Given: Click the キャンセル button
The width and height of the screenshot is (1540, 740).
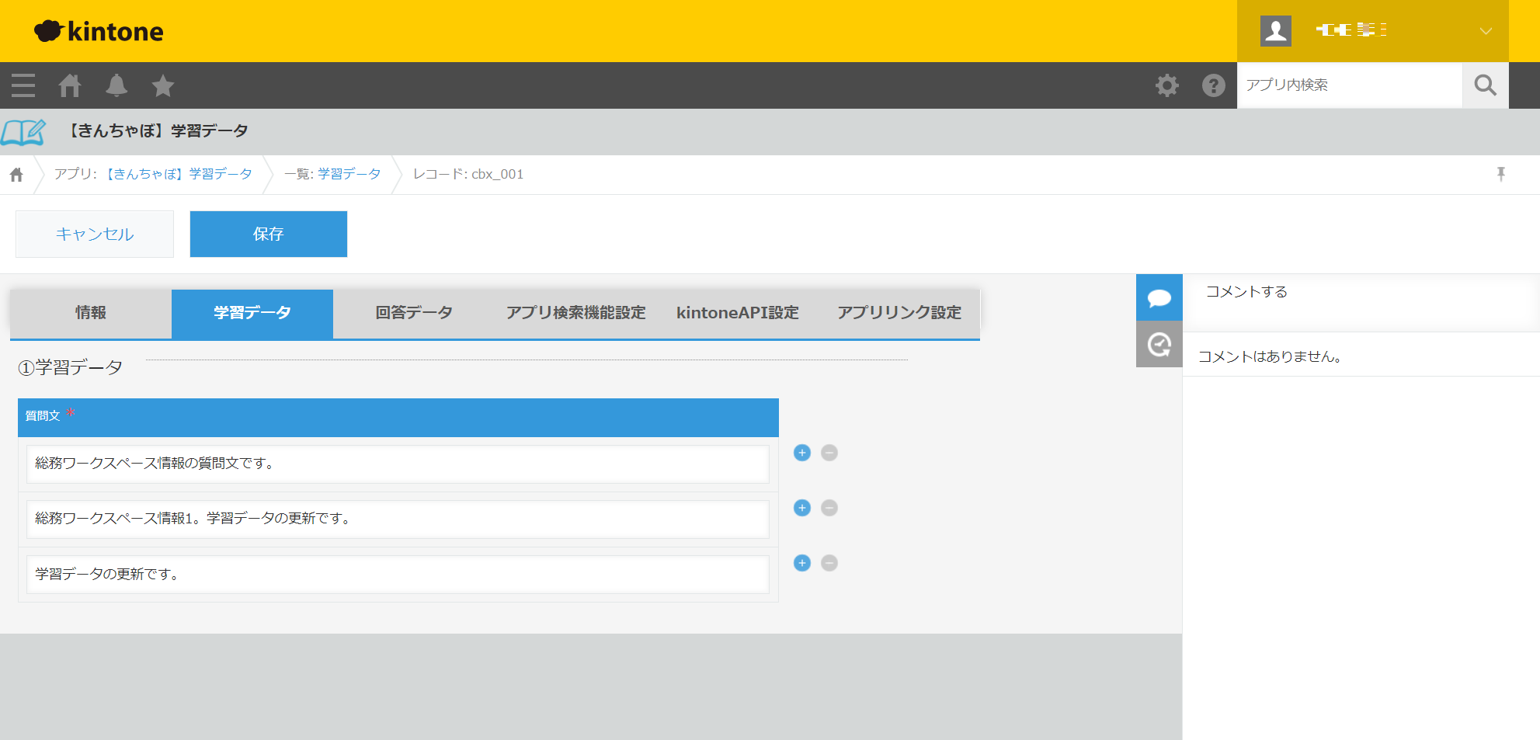Looking at the screenshot, I should [95, 234].
